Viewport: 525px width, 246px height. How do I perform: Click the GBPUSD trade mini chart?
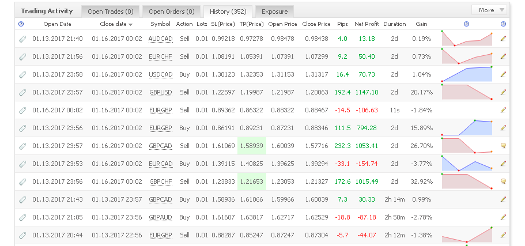coord(467,92)
